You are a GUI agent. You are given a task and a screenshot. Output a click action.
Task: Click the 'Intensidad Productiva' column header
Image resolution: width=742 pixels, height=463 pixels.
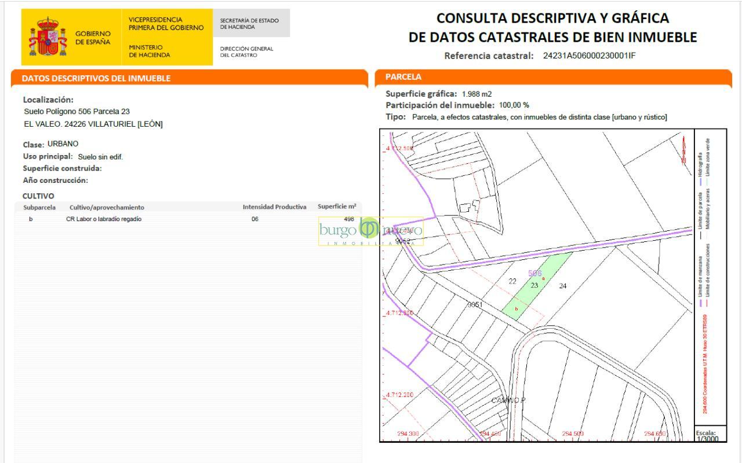[x=274, y=207]
